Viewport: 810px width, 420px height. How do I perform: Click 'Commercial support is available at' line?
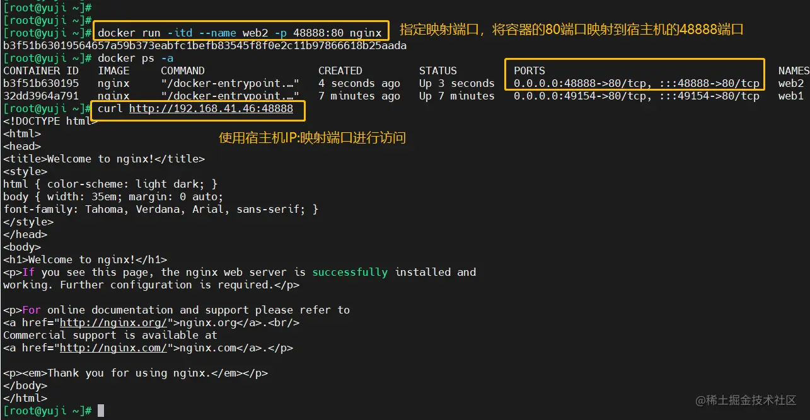coord(110,335)
